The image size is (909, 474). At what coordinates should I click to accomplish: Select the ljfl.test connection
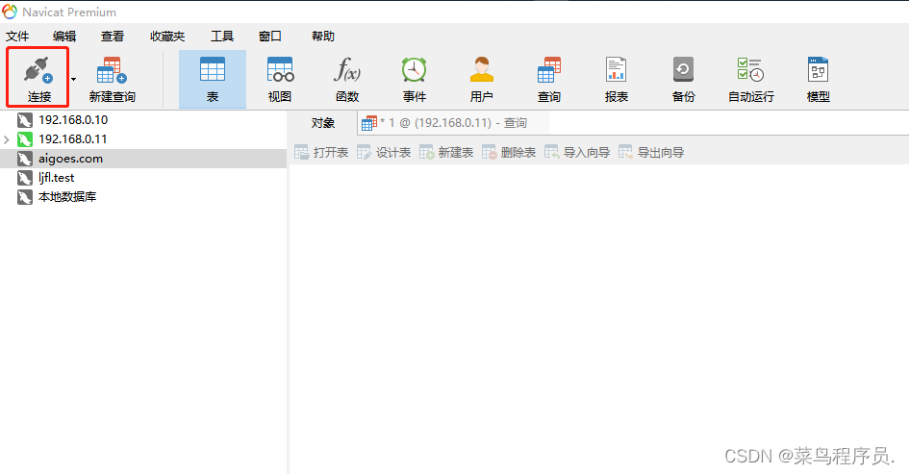56,178
